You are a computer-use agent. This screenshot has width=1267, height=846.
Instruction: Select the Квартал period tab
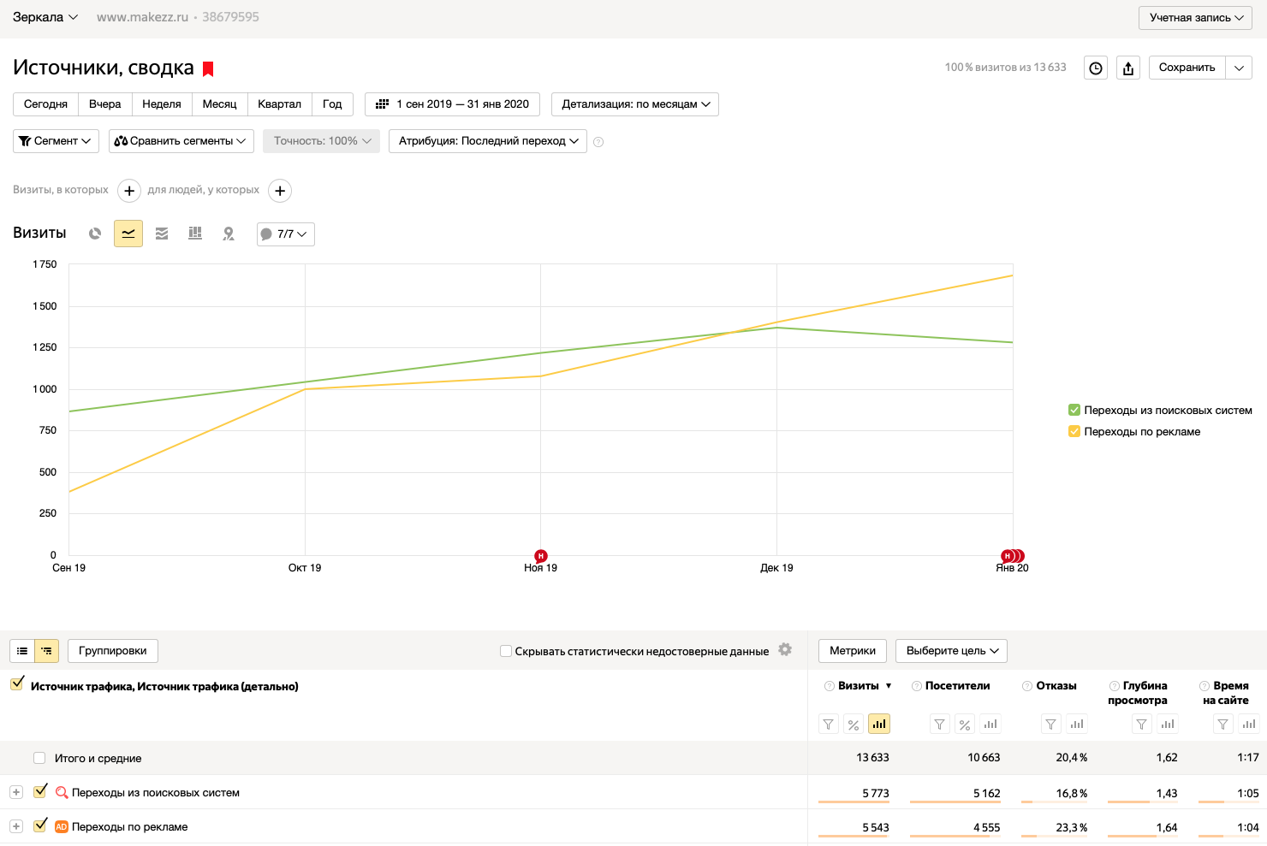(x=280, y=104)
